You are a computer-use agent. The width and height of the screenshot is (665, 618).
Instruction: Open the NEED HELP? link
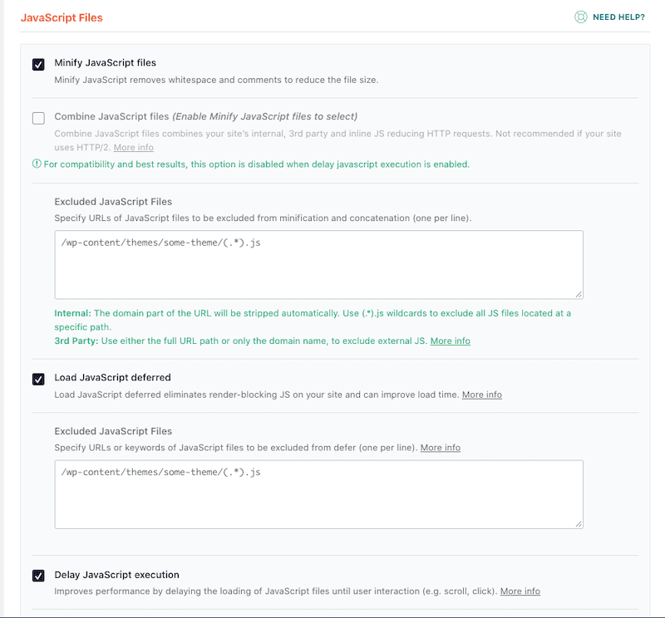point(618,17)
